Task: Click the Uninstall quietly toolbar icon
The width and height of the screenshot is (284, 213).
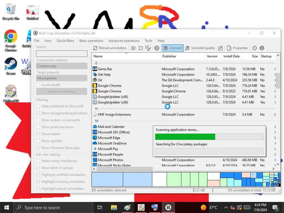Action: 187,48
